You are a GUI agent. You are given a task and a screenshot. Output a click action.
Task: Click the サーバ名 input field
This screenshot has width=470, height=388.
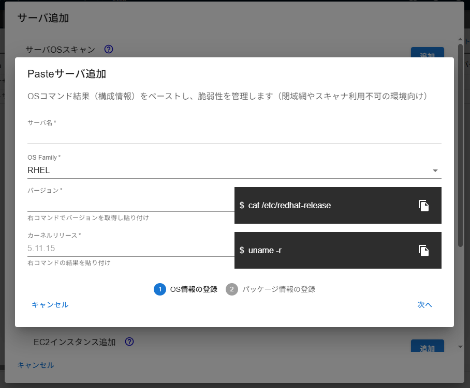pyautogui.click(x=234, y=136)
